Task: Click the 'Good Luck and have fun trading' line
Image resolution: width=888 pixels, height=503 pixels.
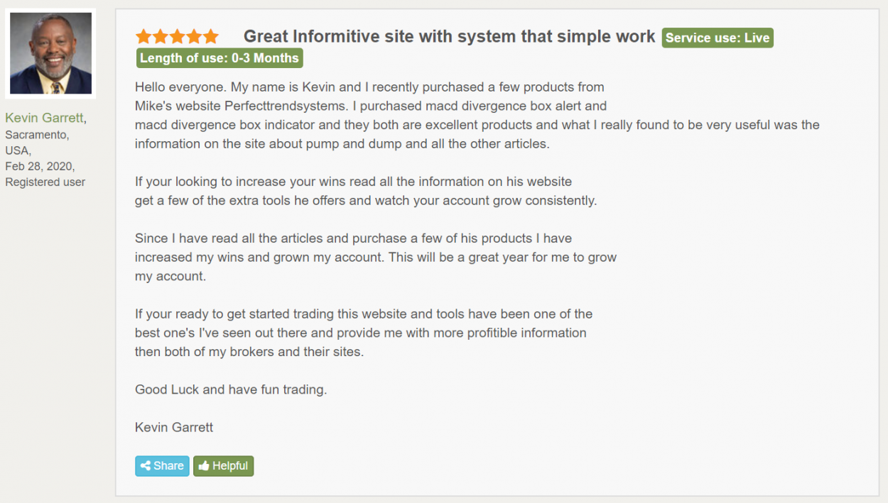Action: coord(231,389)
